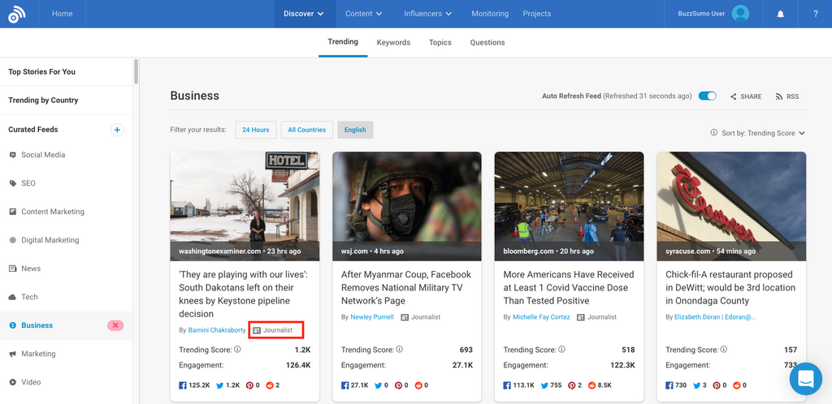Open author Barnini Chakraborty link
832x404 pixels.
point(217,330)
